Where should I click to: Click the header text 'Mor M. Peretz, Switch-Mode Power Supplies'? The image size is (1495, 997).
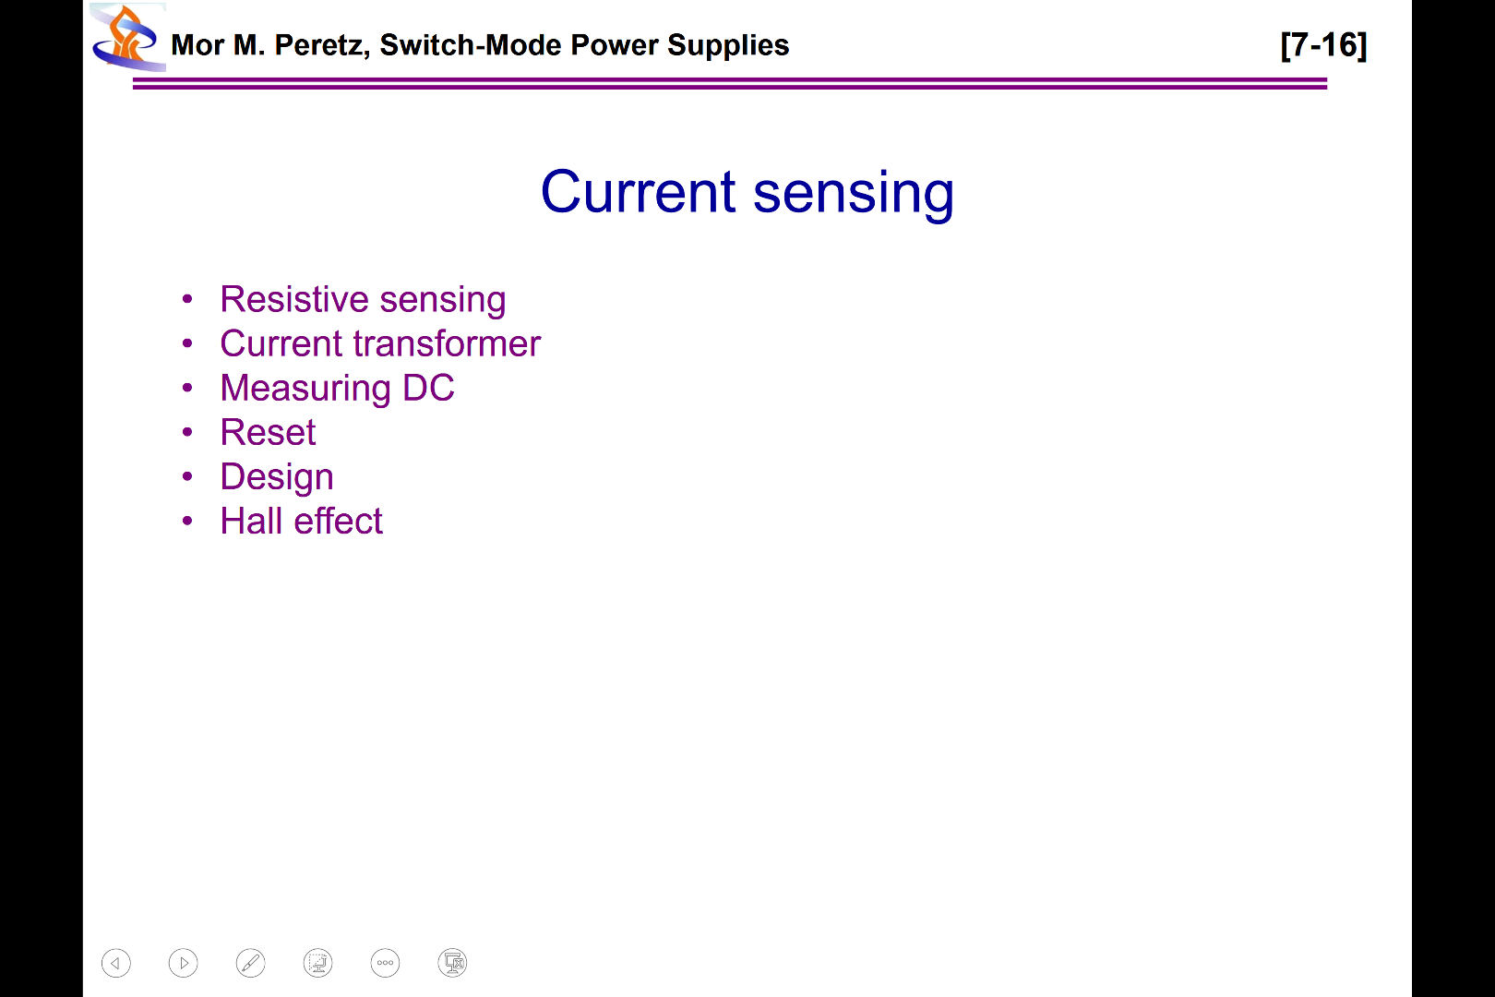point(480,45)
